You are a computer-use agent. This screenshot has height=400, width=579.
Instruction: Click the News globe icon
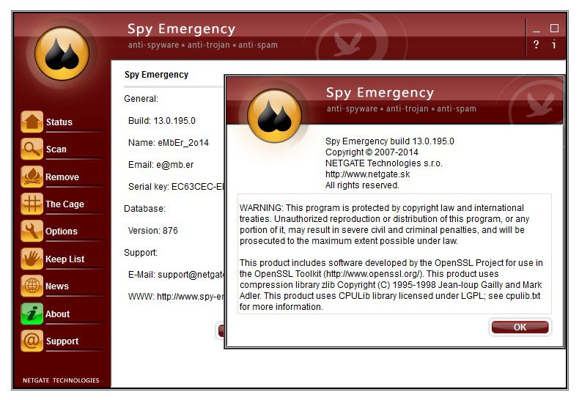32,286
